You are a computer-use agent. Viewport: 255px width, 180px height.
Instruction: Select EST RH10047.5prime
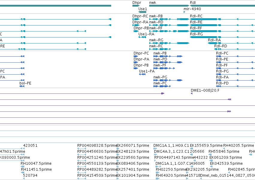click(x=22, y=167)
